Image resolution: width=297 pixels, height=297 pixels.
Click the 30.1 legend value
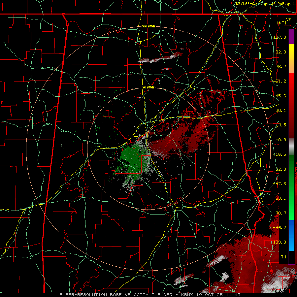[x=281, y=111]
